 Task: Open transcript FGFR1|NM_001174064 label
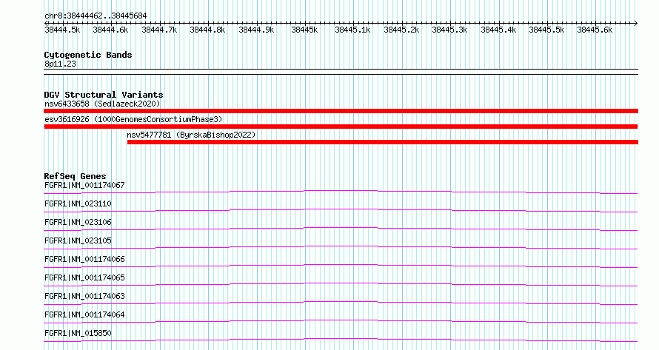tap(84, 314)
